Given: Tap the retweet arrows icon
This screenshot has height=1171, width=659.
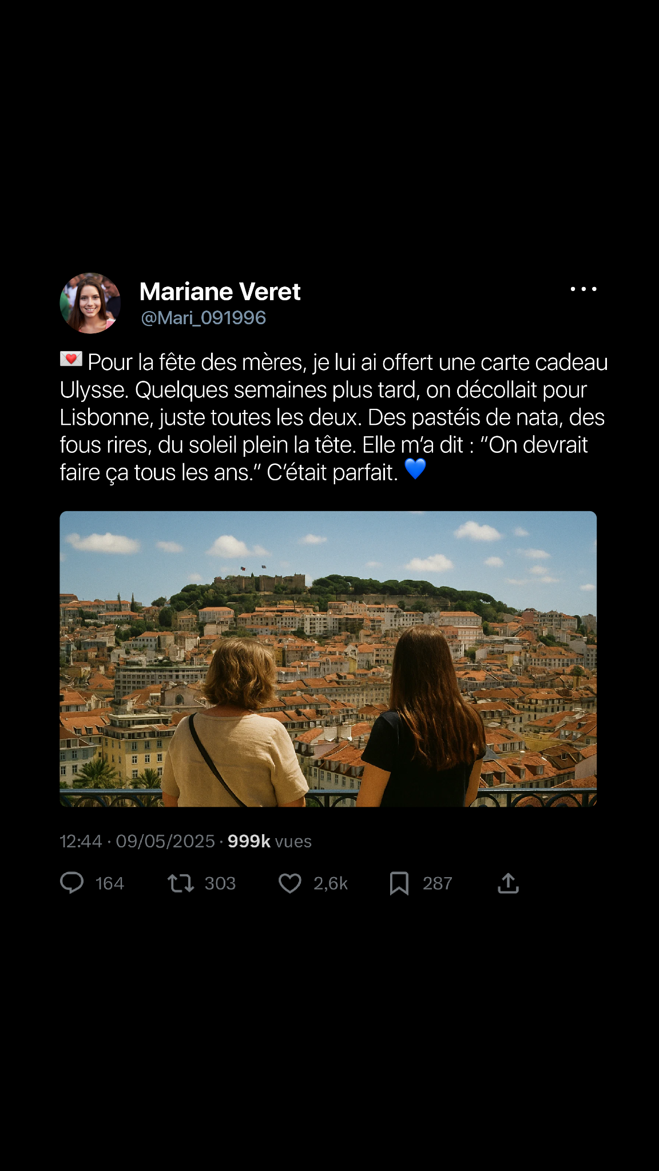Looking at the screenshot, I should pos(181,883).
